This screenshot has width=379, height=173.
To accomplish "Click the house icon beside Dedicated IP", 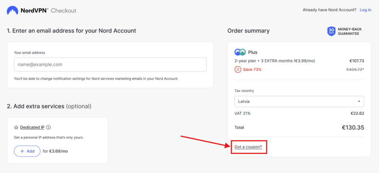I will coord(16,127).
